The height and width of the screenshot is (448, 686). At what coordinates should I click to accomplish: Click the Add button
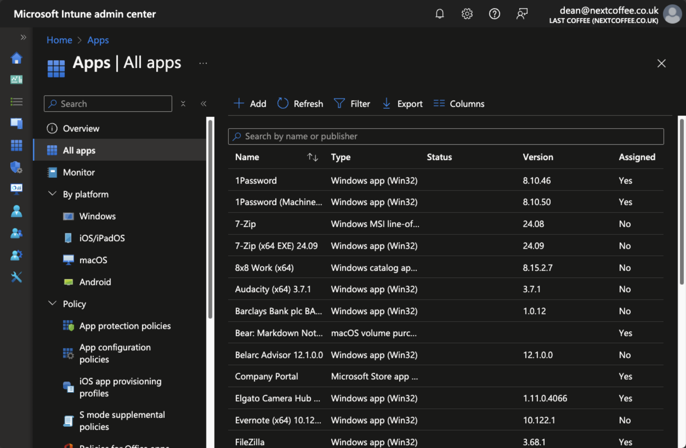(x=250, y=104)
